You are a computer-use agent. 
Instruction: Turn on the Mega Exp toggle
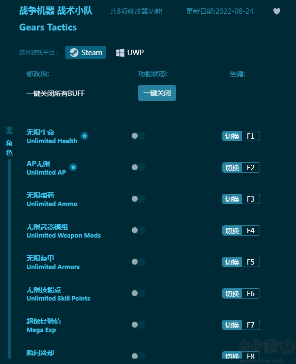tap(138, 325)
